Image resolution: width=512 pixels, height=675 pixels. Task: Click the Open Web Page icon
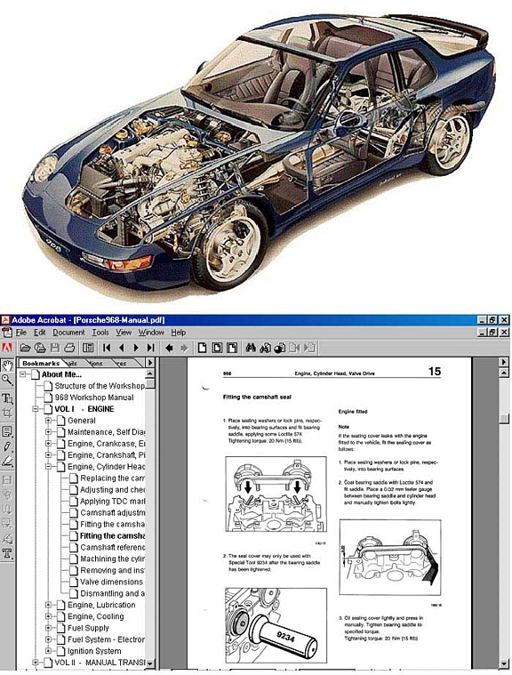click(40, 348)
